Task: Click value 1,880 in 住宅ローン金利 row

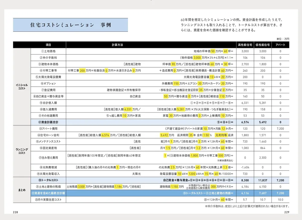Action: (245, 135)
